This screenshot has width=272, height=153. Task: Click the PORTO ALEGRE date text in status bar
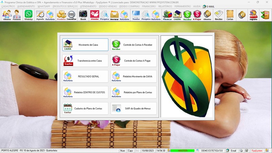[29, 151]
